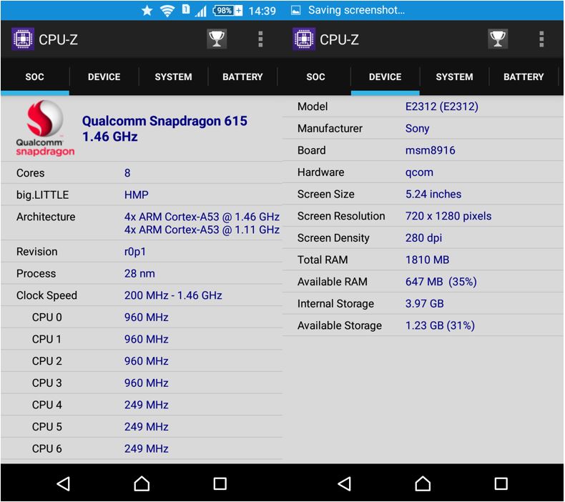565x502 pixels.
Task: Tap Available RAM '647 MB (35%)'
Action: [441, 282]
